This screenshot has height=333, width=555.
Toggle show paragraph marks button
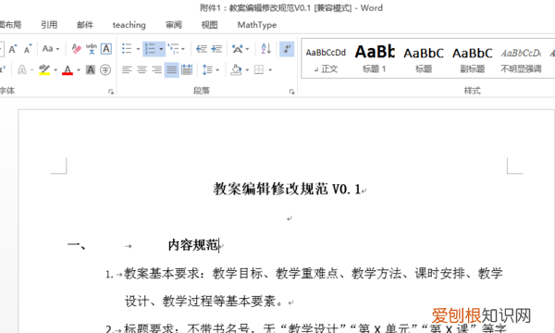click(x=287, y=49)
